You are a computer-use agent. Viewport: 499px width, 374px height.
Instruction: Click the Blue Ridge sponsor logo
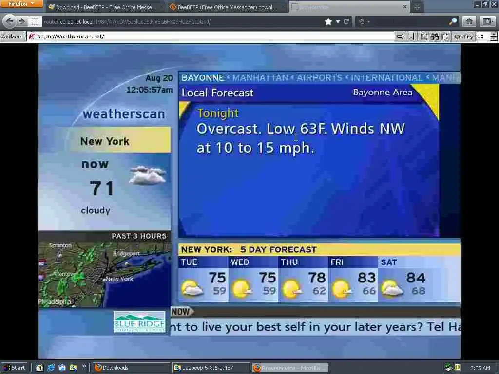(139, 322)
